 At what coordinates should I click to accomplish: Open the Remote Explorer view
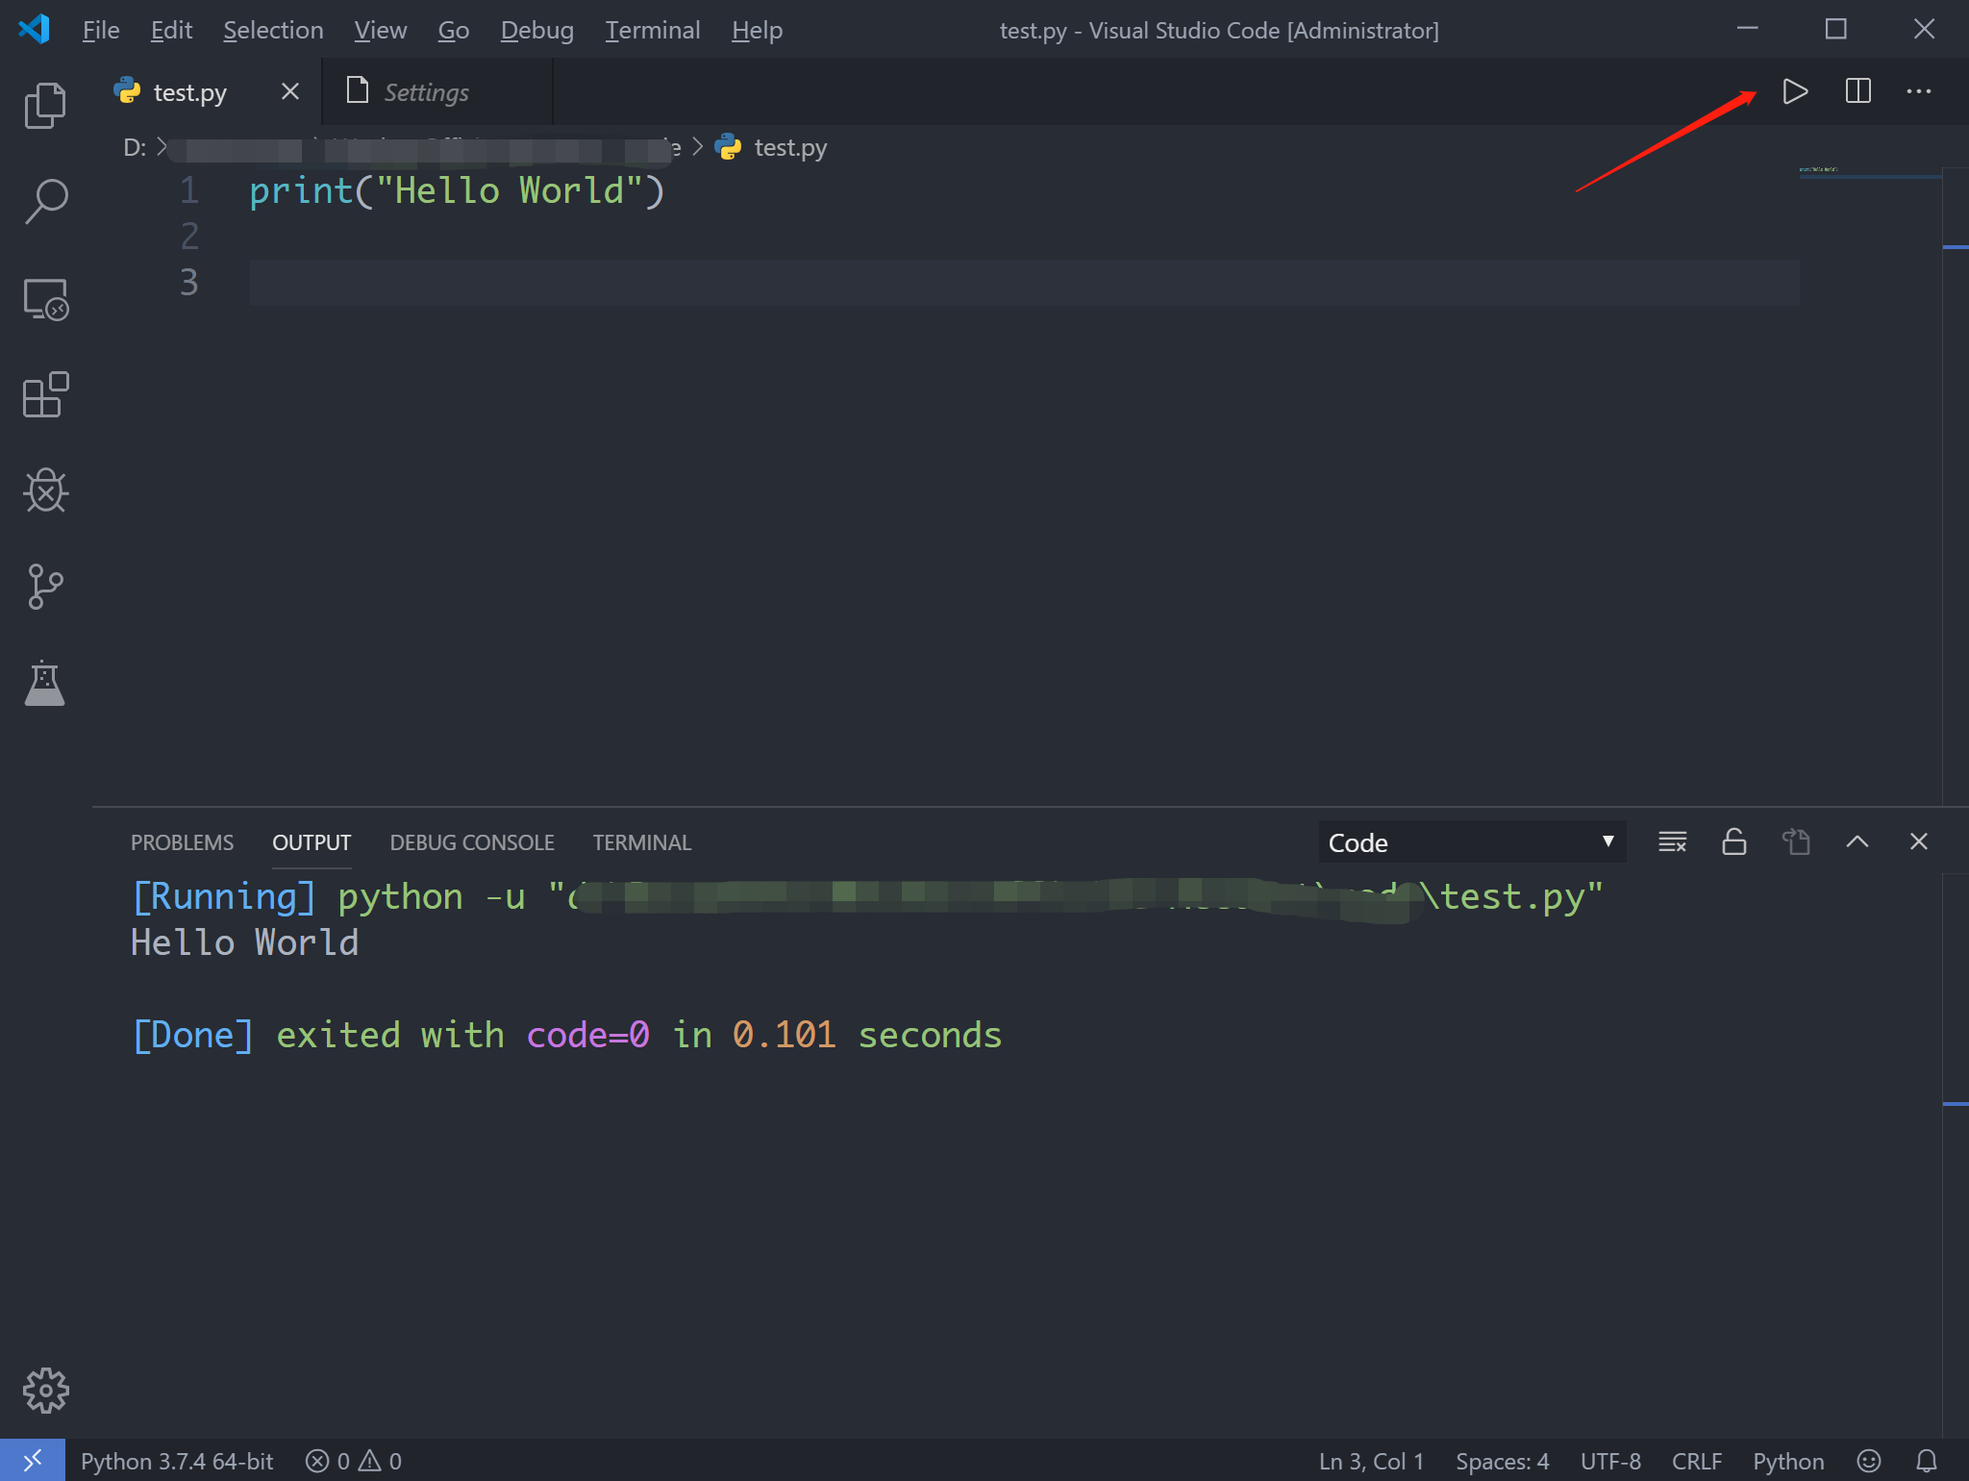coord(45,299)
